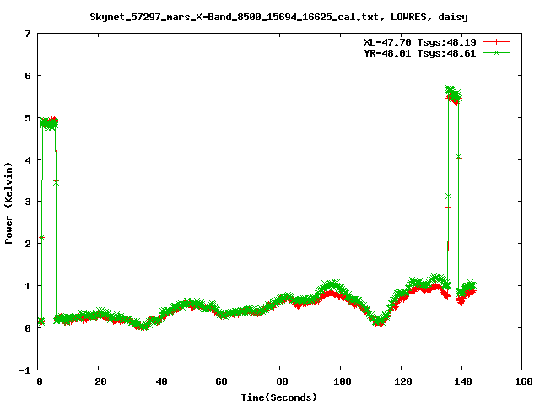Image resolution: width=540 pixels, height=405 pixels.
Task: Click the green data marker at 3.5 Kelvin near 6 seconds
Action: (x=57, y=183)
